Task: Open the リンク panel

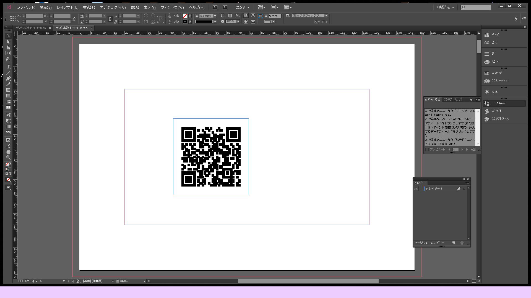Action: coord(494,42)
